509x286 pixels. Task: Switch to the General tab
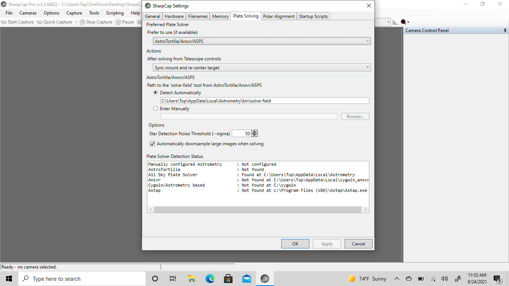tap(152, 16)
